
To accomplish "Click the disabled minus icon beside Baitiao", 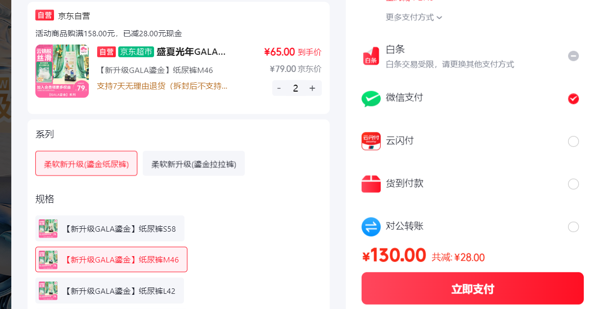I will tap(573, 56).
